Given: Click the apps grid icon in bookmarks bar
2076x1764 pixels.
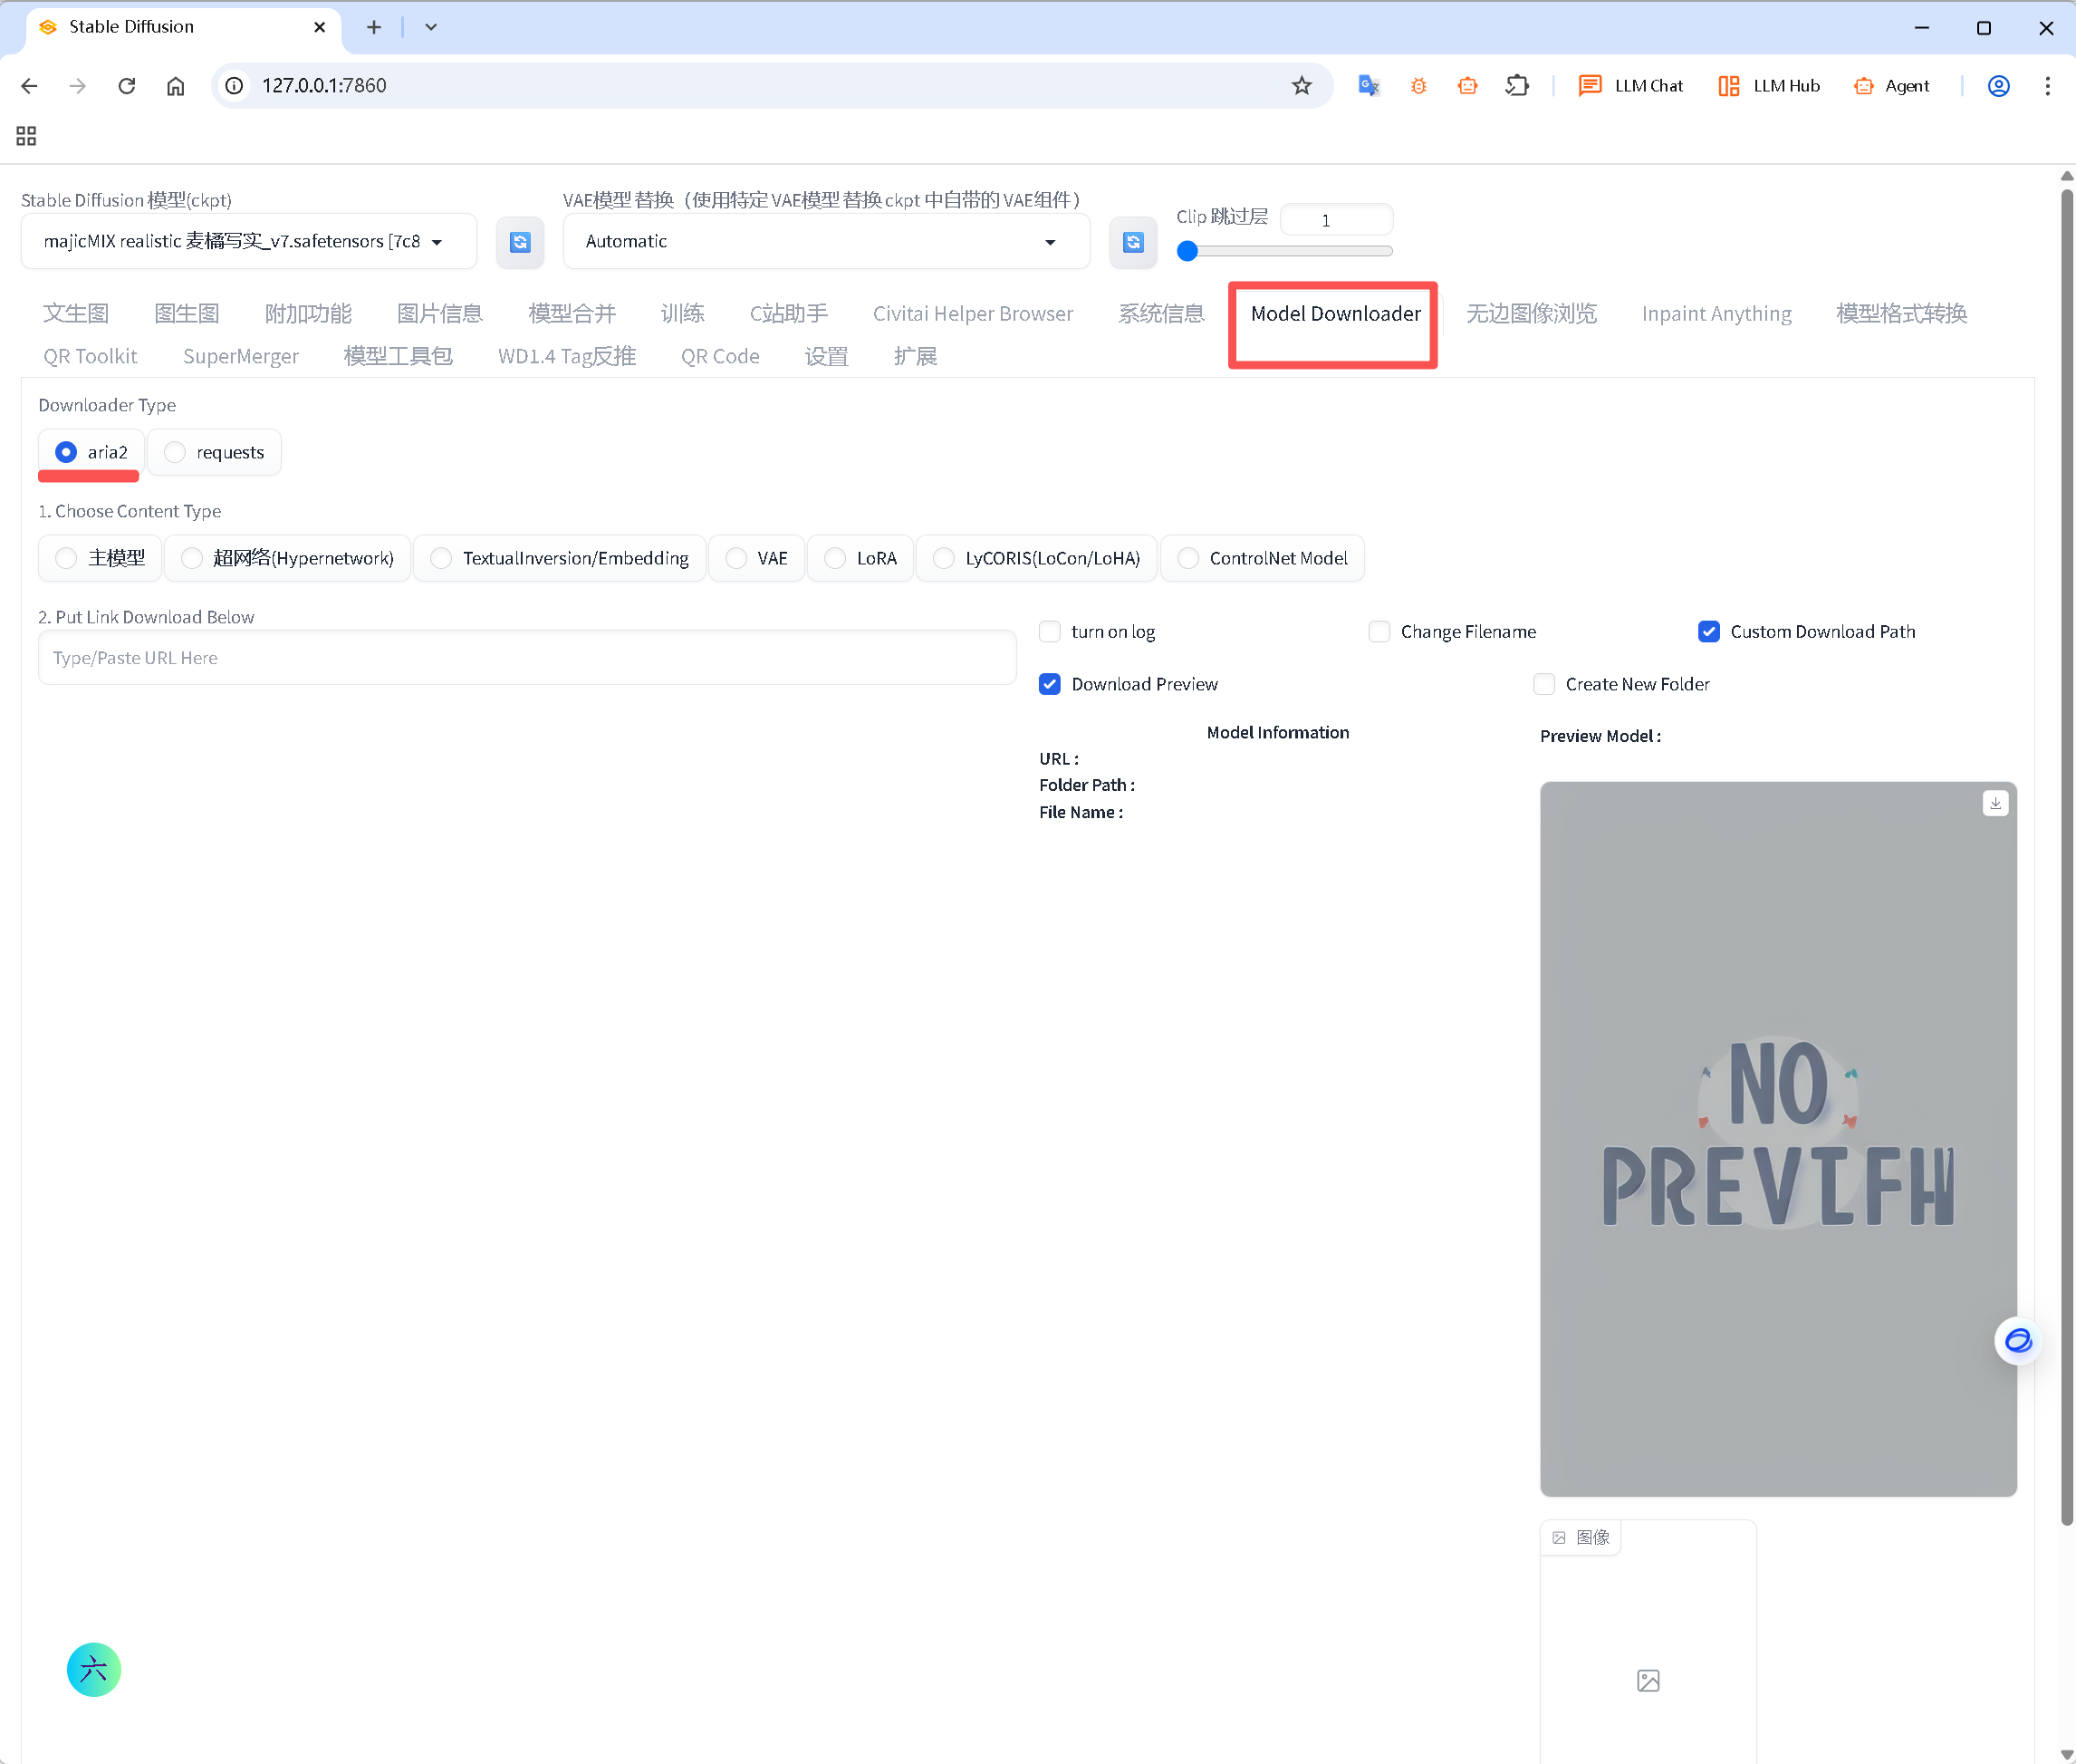Looking at the screenshot, I should [x=26, y=136].
